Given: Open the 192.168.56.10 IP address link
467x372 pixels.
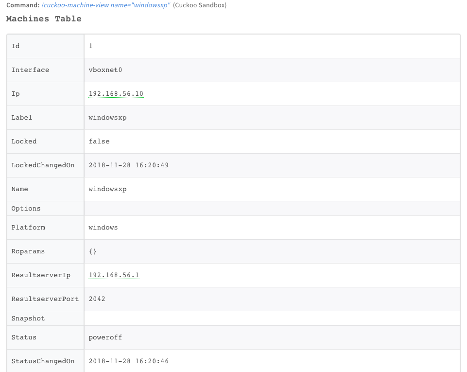Looking at the screenshot, I should pos(116,94).
